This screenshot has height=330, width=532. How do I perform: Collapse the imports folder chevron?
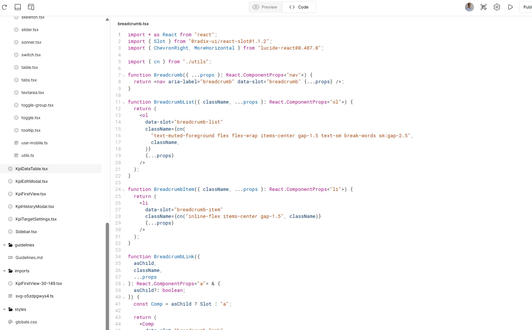pos(4,271)
